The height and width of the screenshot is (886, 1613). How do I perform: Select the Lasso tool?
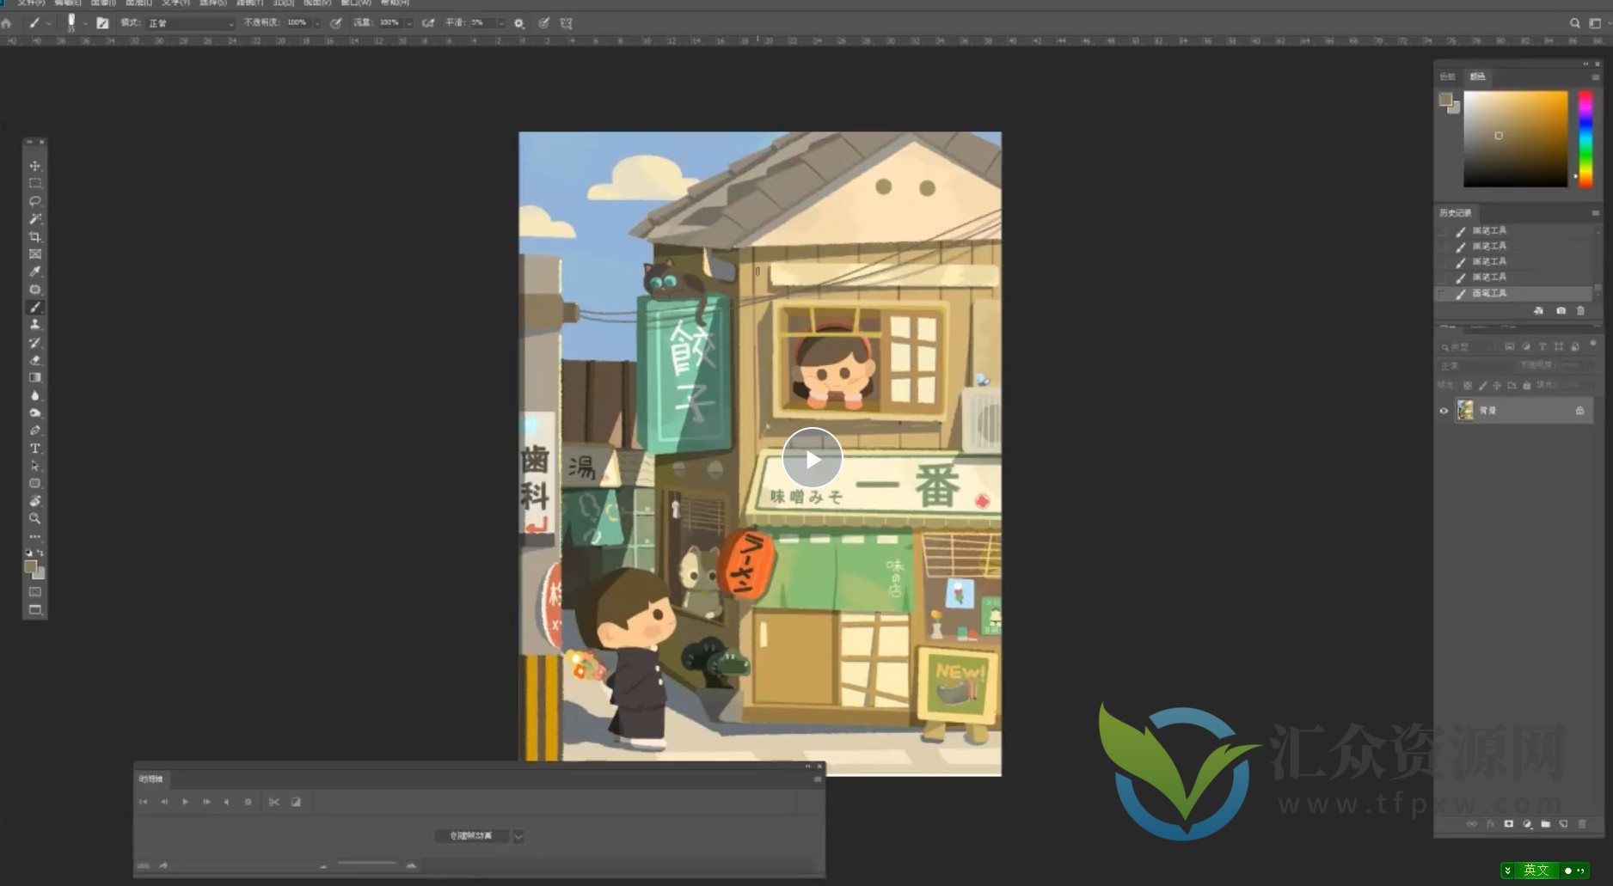35,201
